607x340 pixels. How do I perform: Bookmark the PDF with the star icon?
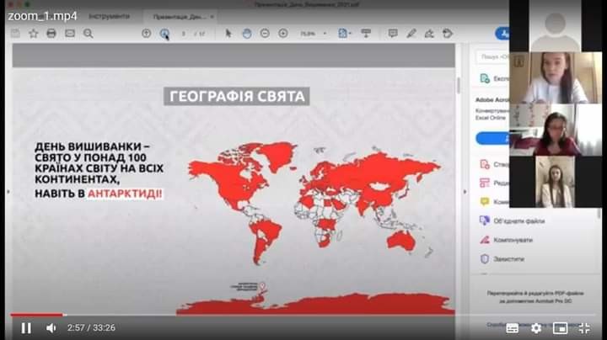pos(33,33)
